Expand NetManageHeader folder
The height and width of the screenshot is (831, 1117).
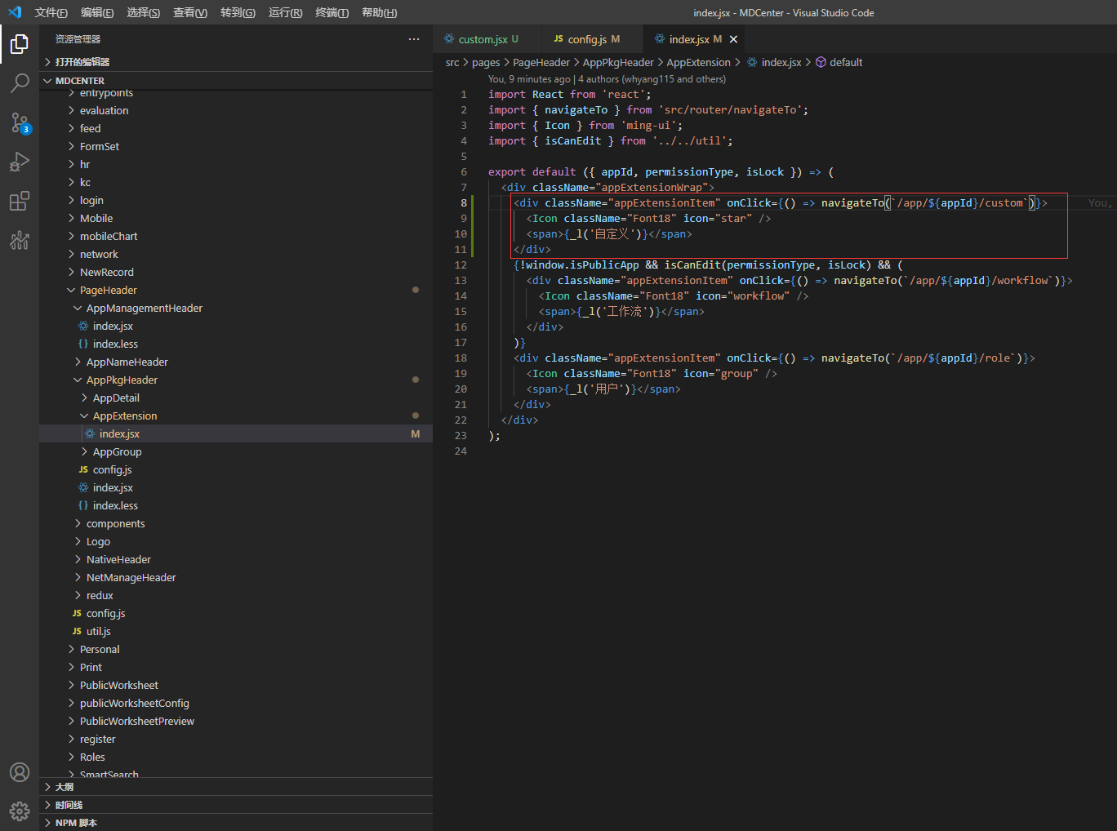click(236, 577)
